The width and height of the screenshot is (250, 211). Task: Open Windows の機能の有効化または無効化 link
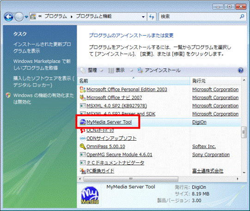[44, 99]
